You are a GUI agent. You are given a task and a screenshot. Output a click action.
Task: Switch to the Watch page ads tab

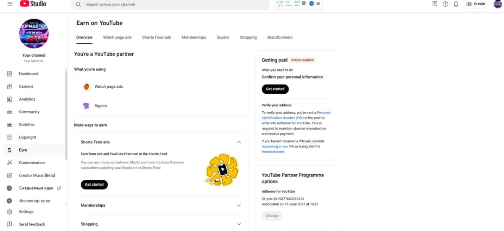[x=117, y=37]
